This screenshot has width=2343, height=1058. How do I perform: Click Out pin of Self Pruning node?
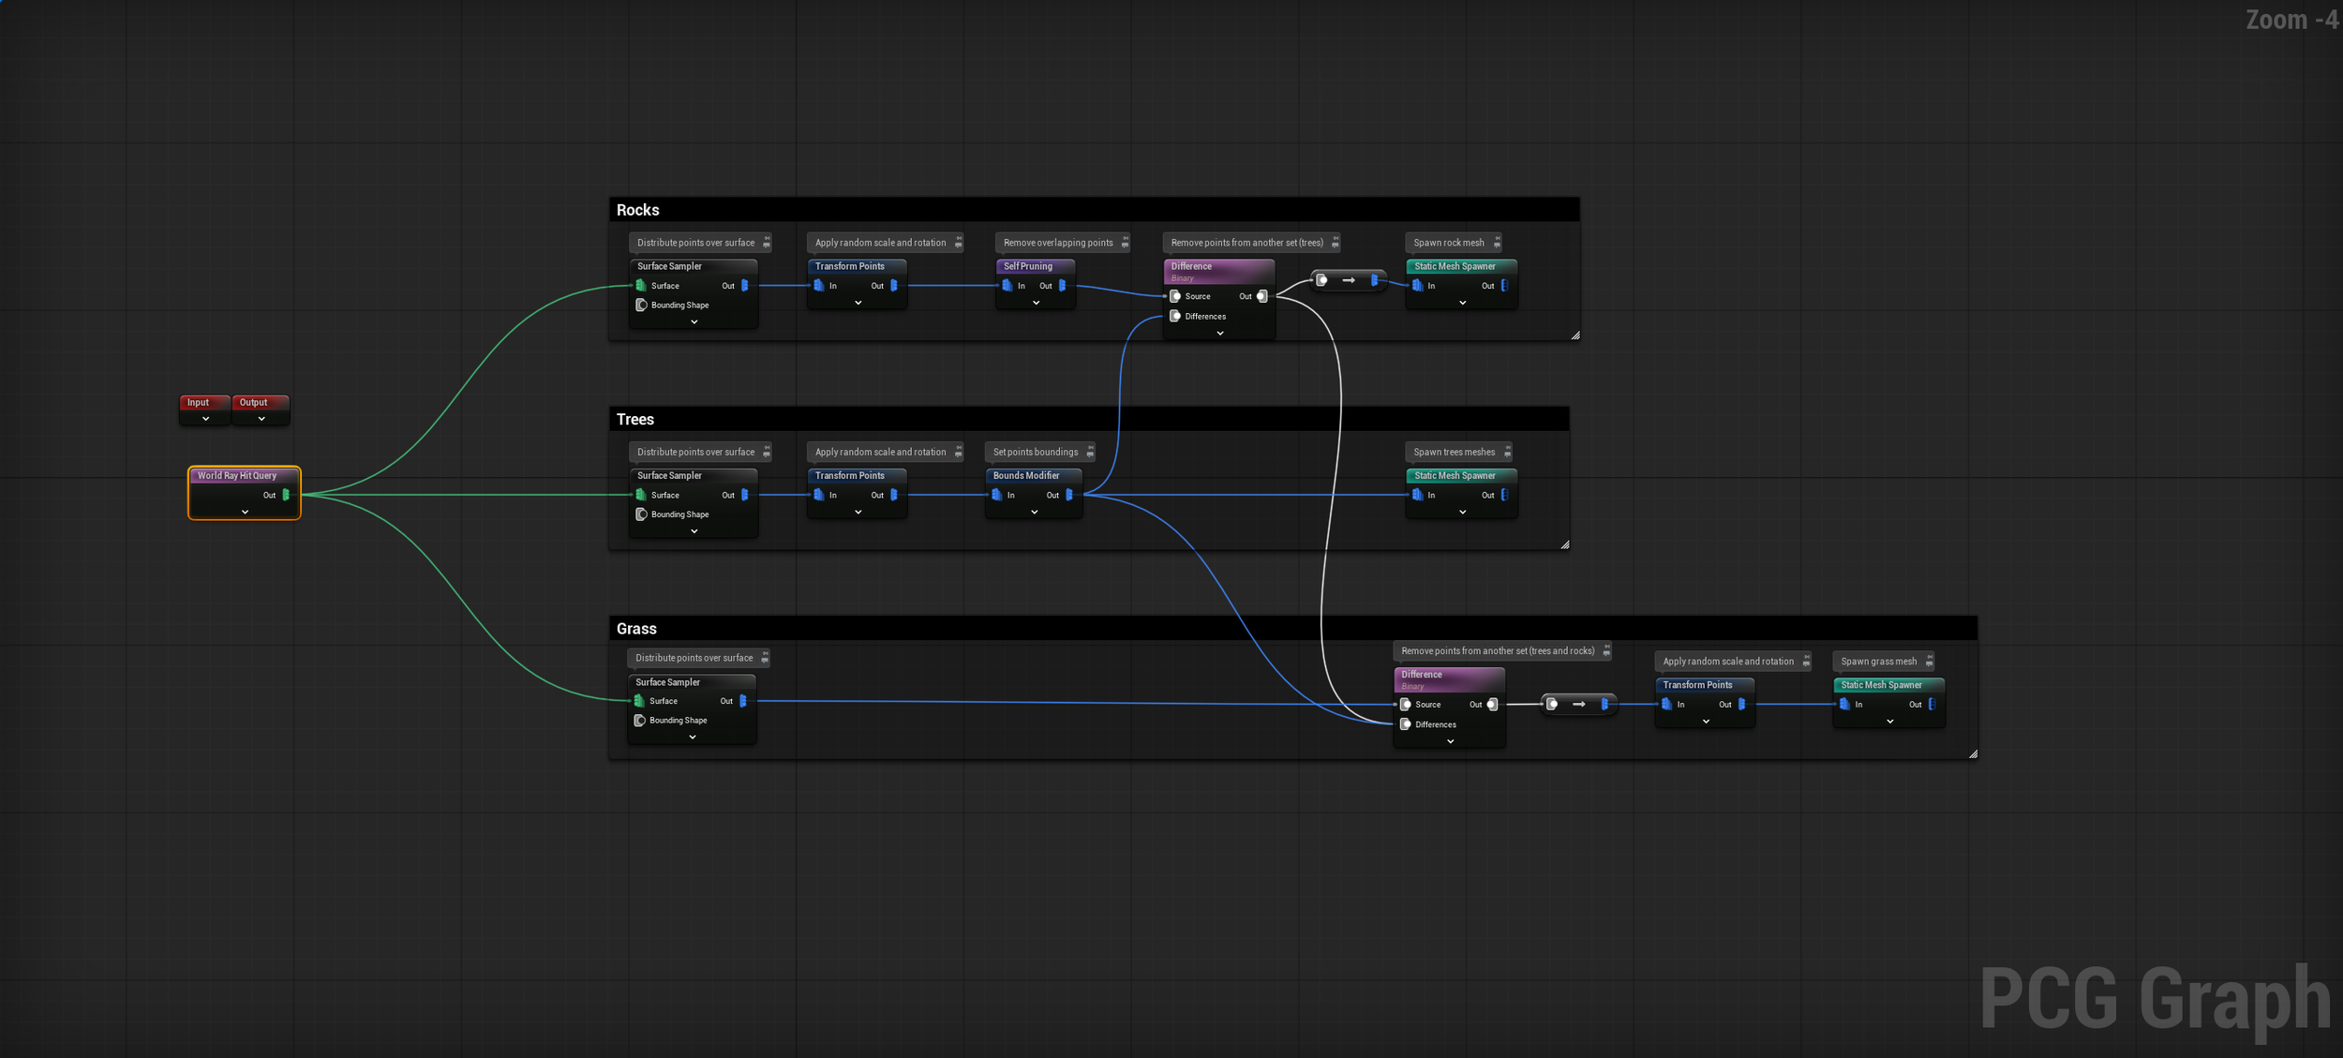pos(1063,286)
